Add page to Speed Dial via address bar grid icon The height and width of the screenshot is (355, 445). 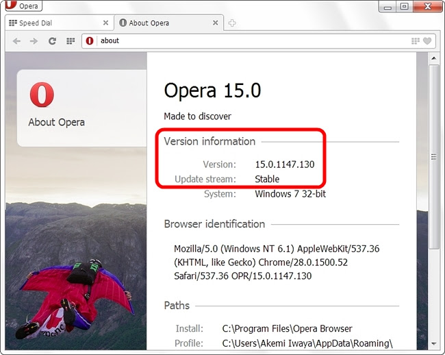point(416,41)
